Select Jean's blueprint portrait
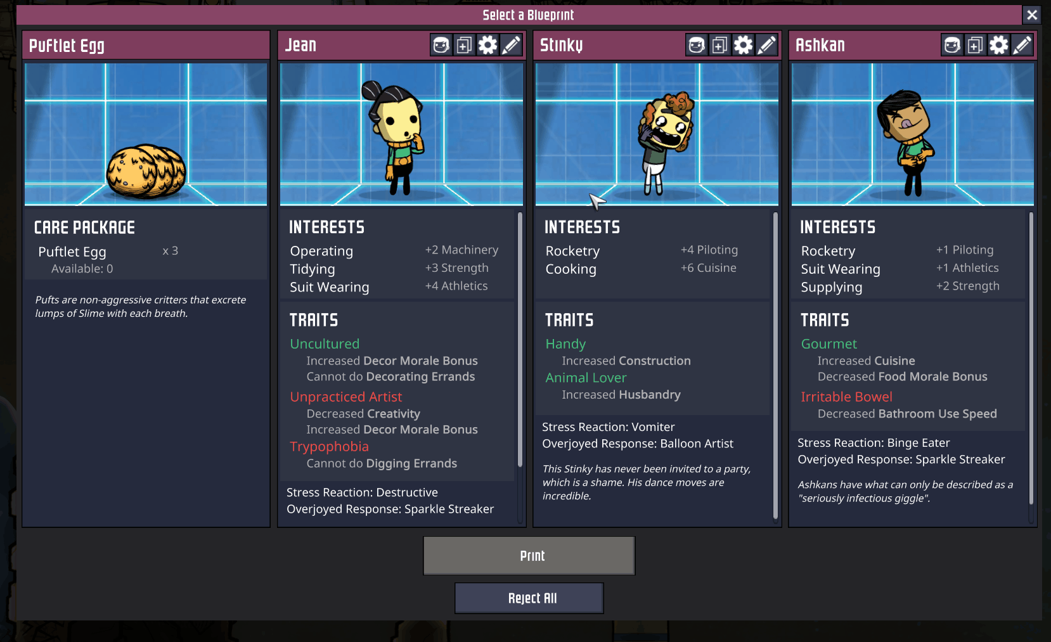 (x=401, y=134)
